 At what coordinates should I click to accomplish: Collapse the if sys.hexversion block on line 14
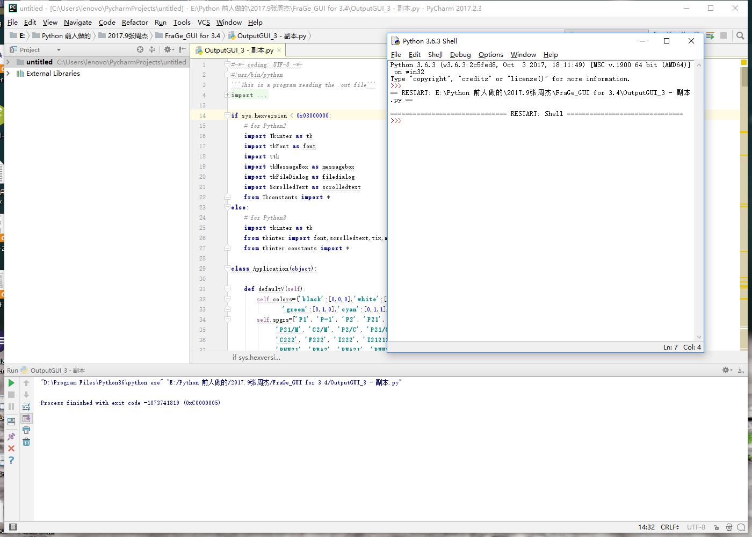(x=227, y=115)
